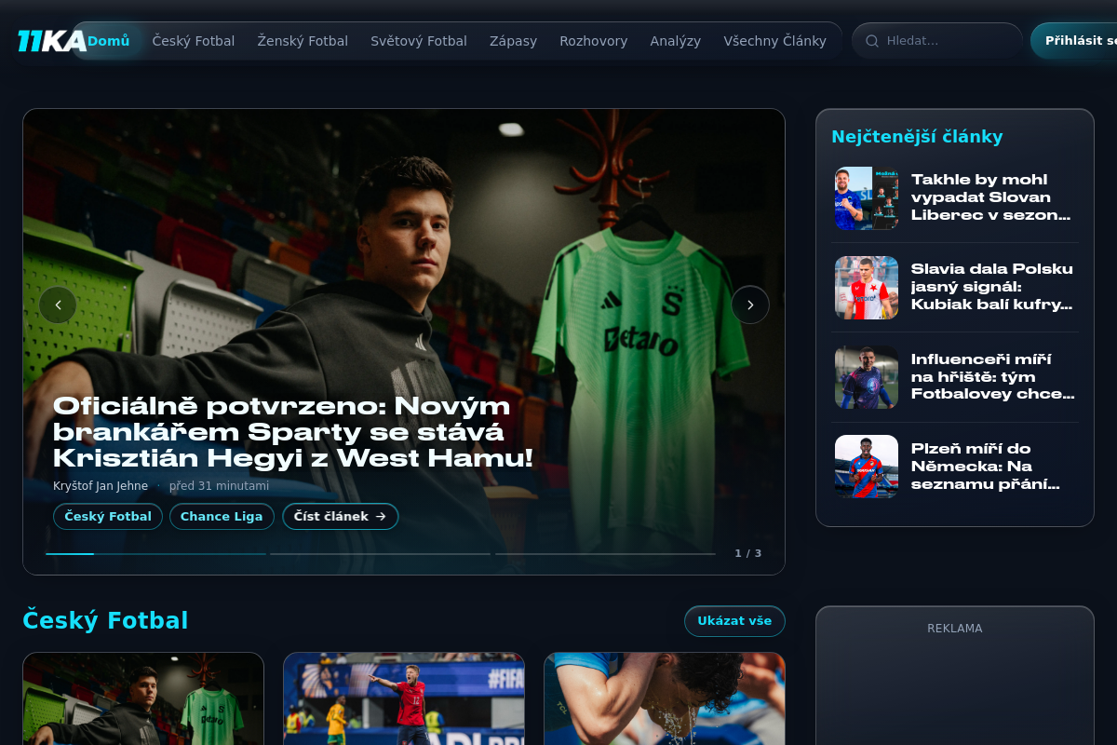This screenshot has height=745, width=1117.
Task: Click the Přihlásit se button
Action: pos(1075,41)
